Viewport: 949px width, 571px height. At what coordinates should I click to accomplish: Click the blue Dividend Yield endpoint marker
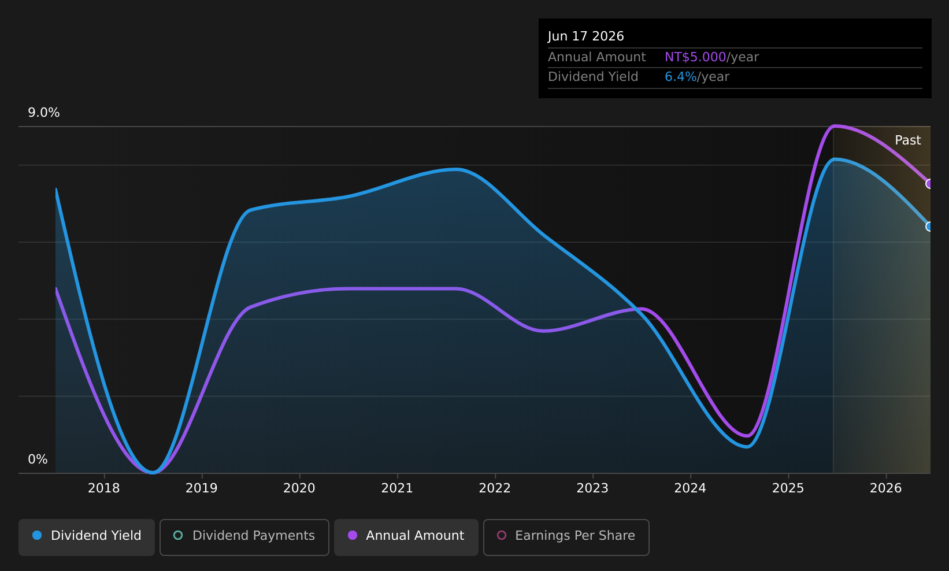tap(929, 227)
